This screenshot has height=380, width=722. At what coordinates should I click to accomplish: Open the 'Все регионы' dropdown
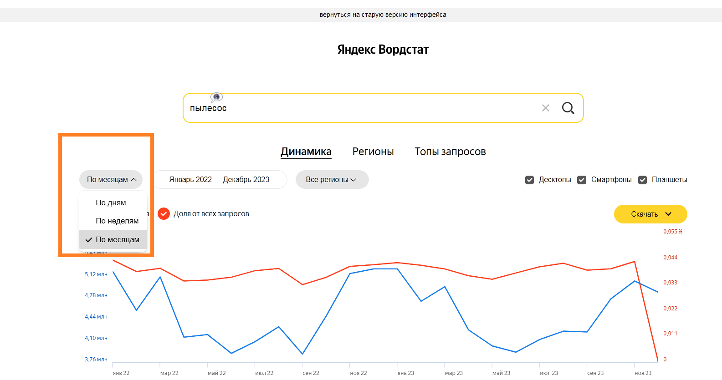point(332,180)
